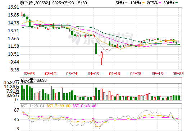Click the RSI_B:39.80 indicator label
Screen dimensions: 187x131
[x=58, y=106]
